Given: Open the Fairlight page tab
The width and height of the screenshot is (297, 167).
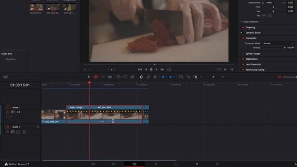Looking at the screenshot, I should pyautogui.click(x=197, y=164).
